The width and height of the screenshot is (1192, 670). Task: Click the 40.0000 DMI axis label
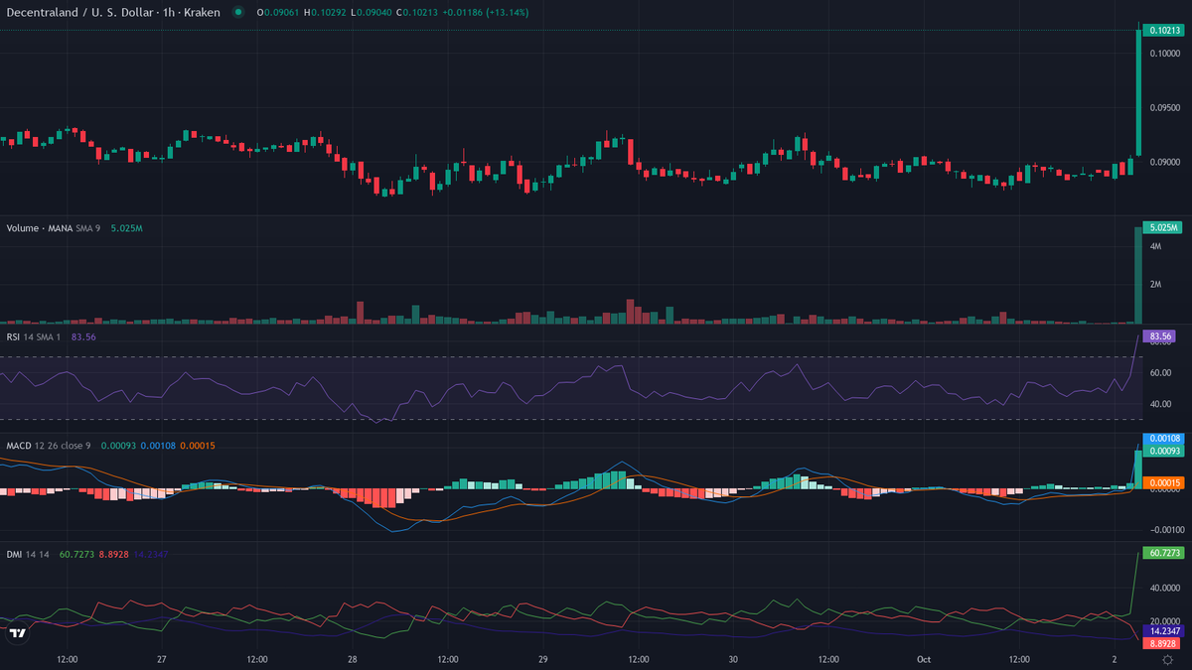pos(1165,588)
